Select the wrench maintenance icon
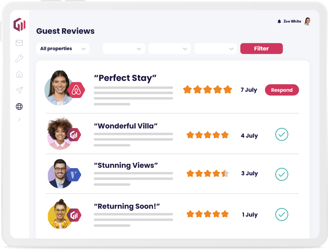 tap(19, 59)
